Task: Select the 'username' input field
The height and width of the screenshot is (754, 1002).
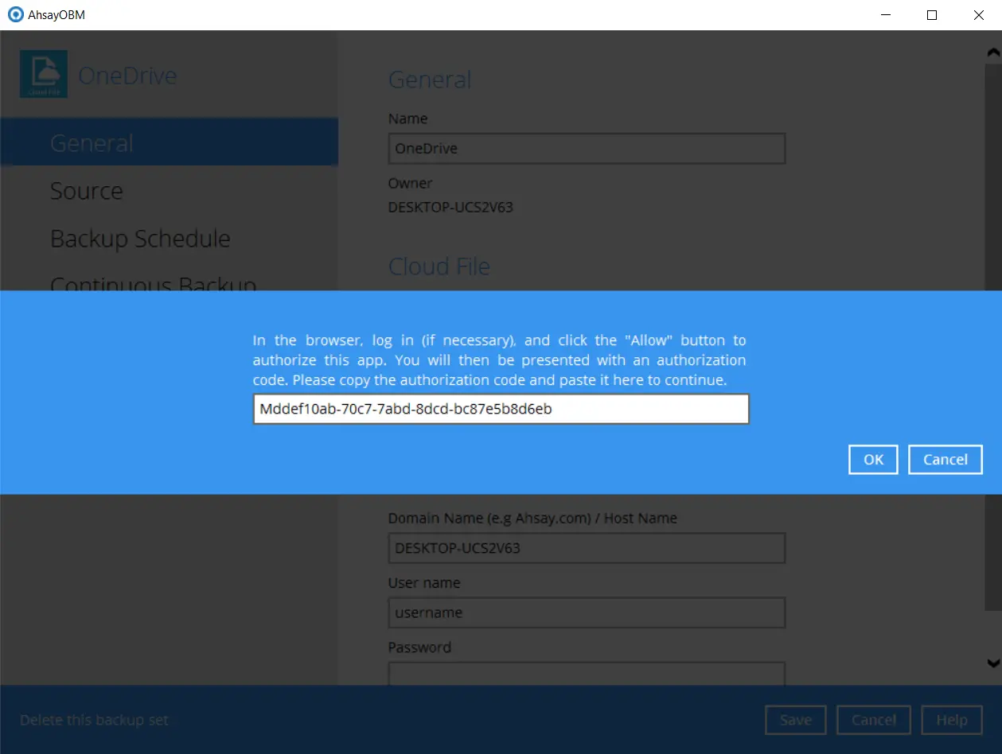Action: 586,612
